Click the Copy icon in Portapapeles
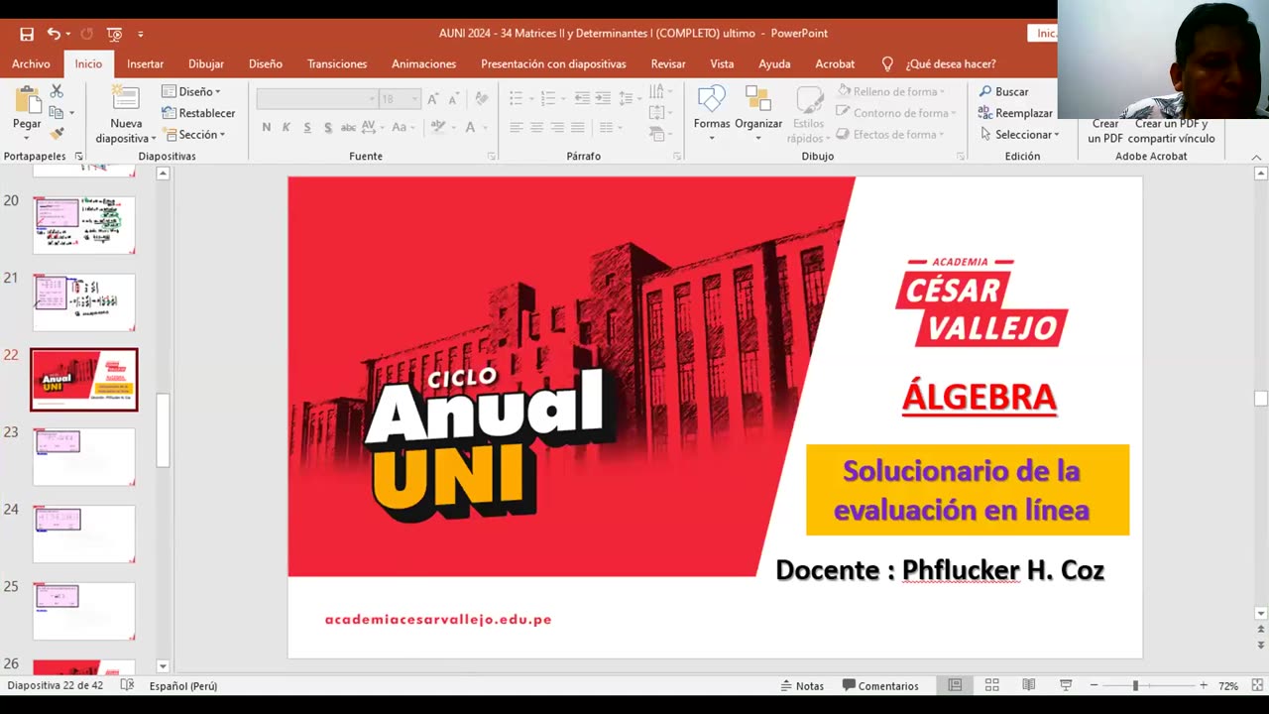This screenshot has width=1269, height=714. [56, 113]
